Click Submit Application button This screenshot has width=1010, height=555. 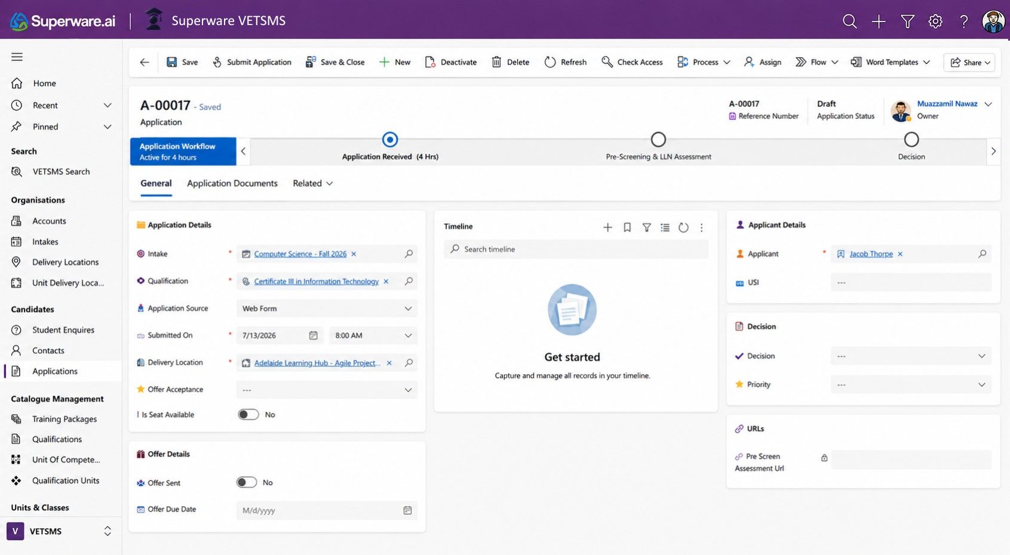[251, 62]
